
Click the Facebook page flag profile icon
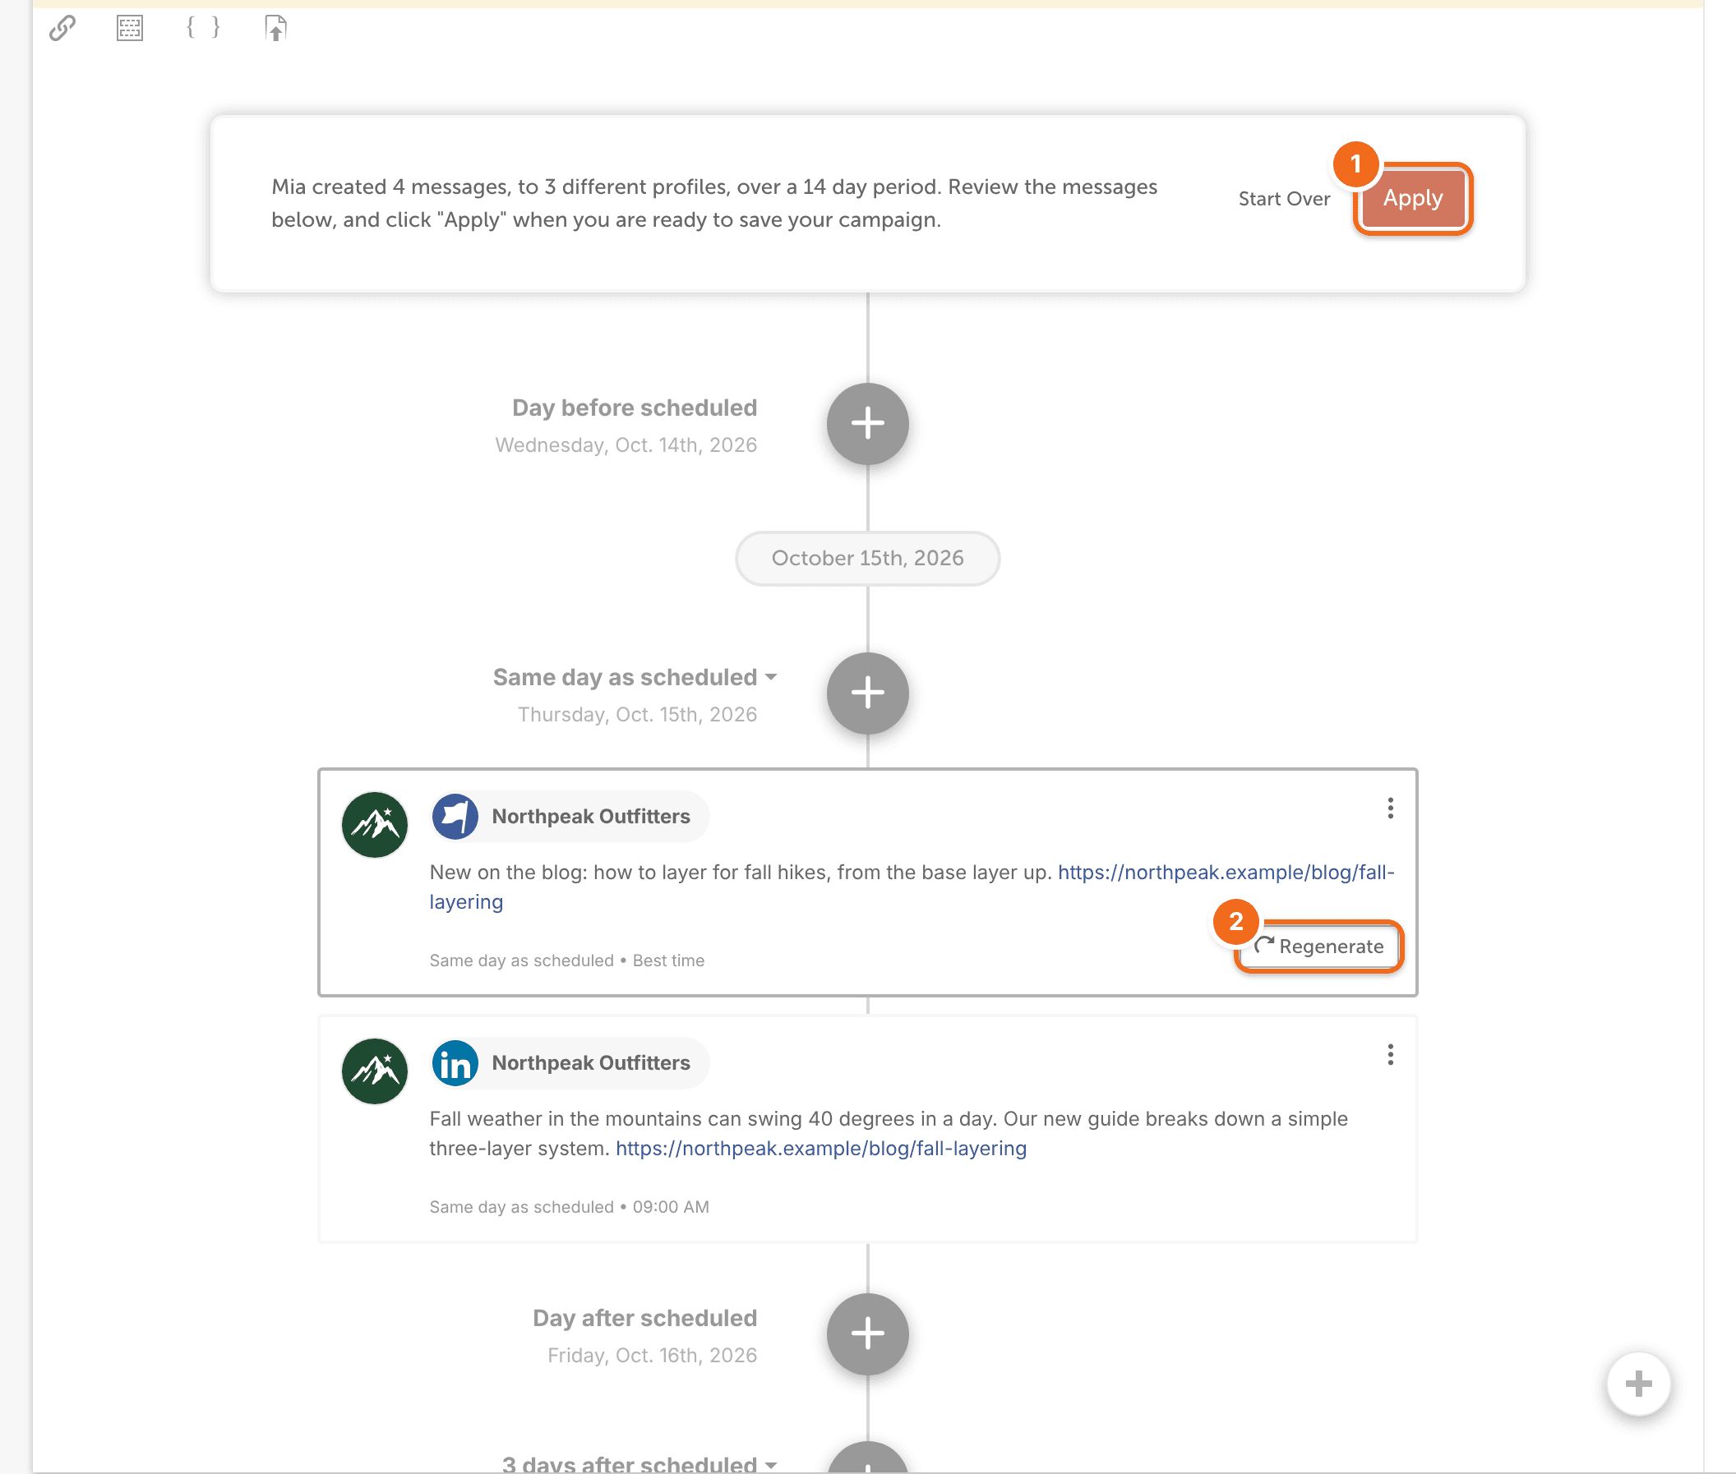coord(455,817)
